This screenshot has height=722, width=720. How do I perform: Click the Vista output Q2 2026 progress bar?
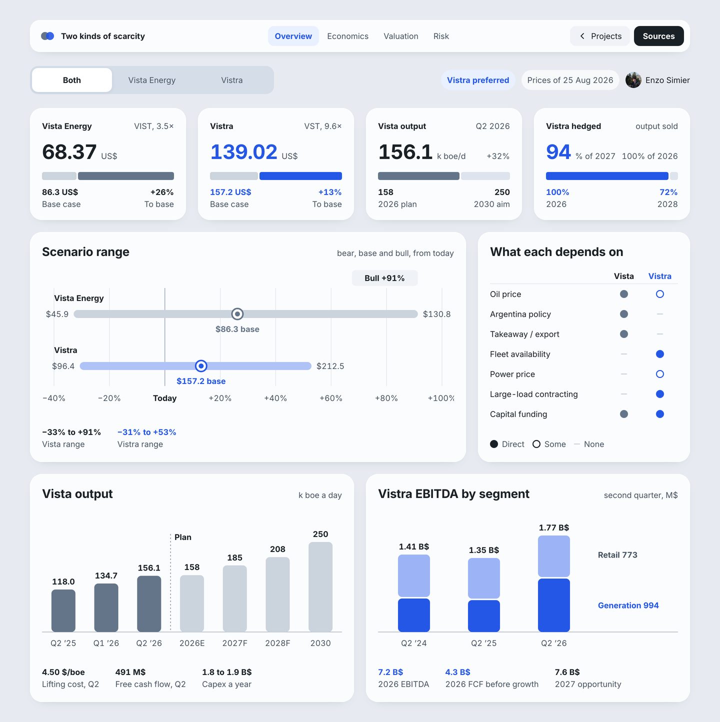pyautogui.click(x=444, y=176)
